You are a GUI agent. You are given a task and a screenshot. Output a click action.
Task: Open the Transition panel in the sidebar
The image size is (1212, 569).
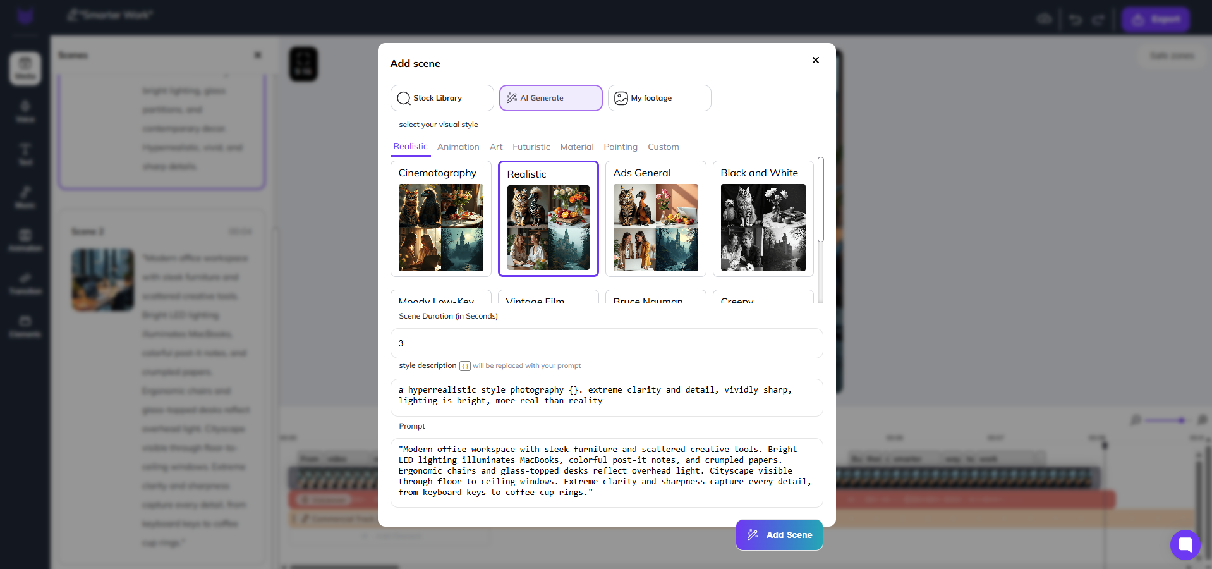click(25, 283)
